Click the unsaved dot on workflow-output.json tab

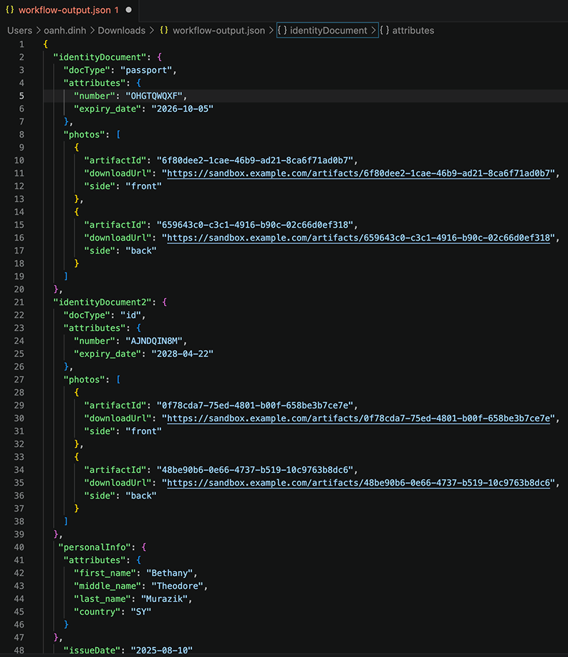coord(128,10)
